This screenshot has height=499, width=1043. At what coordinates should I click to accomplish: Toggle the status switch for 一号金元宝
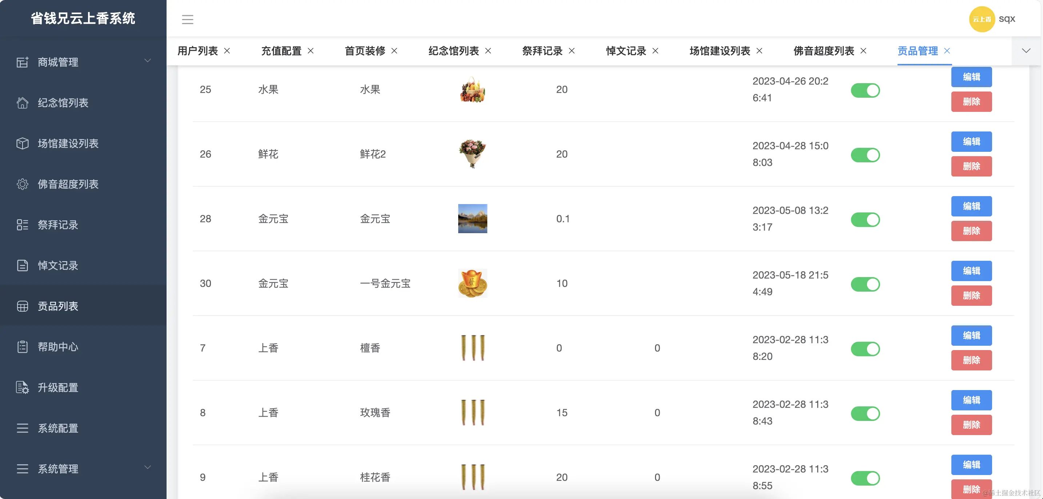coord(865,284)
